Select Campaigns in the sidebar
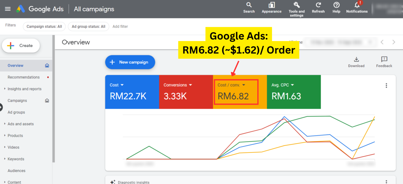 (x=17, y=101)
